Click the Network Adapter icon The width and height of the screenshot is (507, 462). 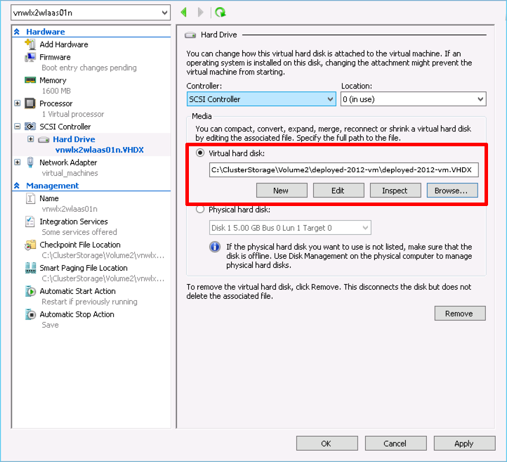30,162
